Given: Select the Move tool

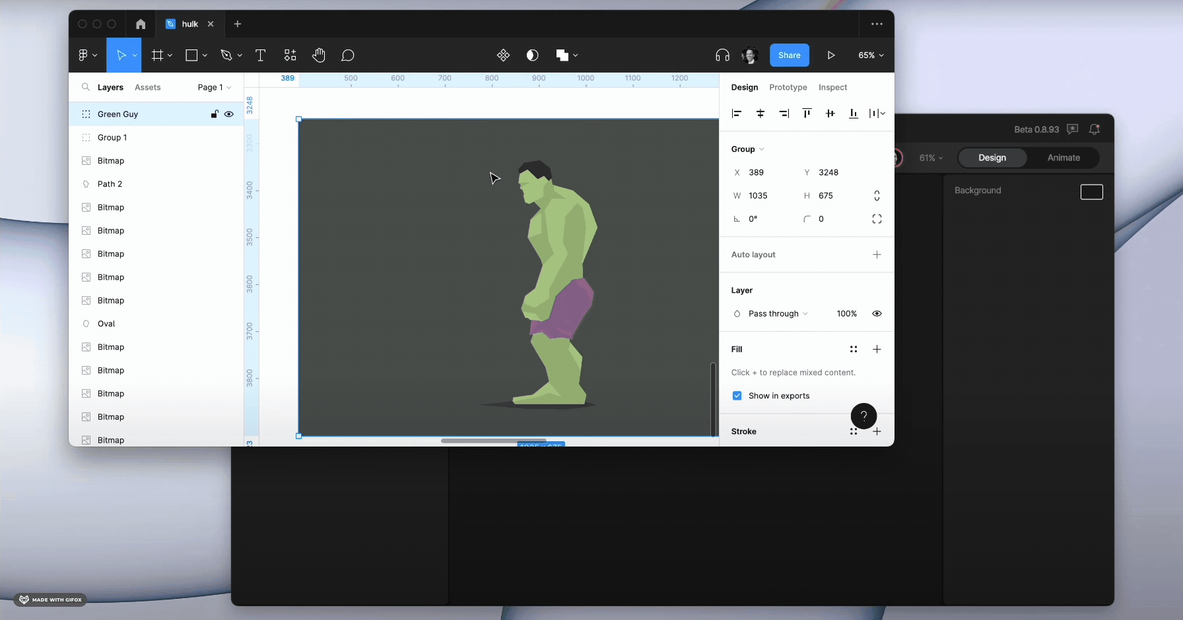Looking at the screenshot, I should tap(121, 55).
